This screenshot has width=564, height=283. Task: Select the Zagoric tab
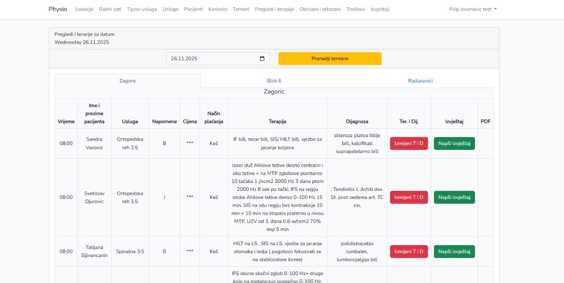(127, 81)
